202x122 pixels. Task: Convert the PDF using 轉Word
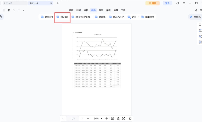click(x=47, y=17)
